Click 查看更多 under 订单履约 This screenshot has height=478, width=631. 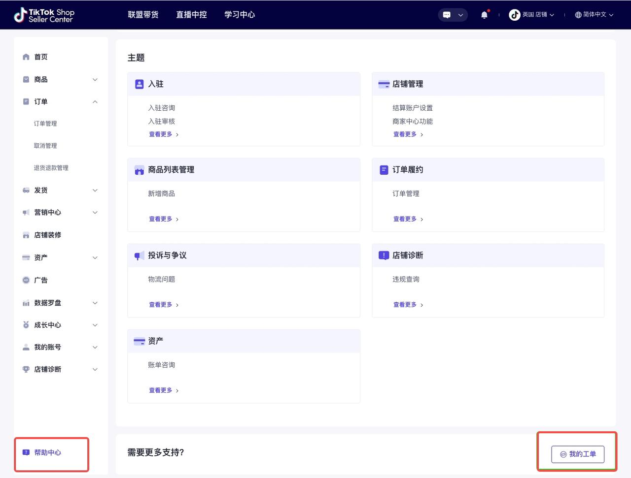(x=408, y=219)
